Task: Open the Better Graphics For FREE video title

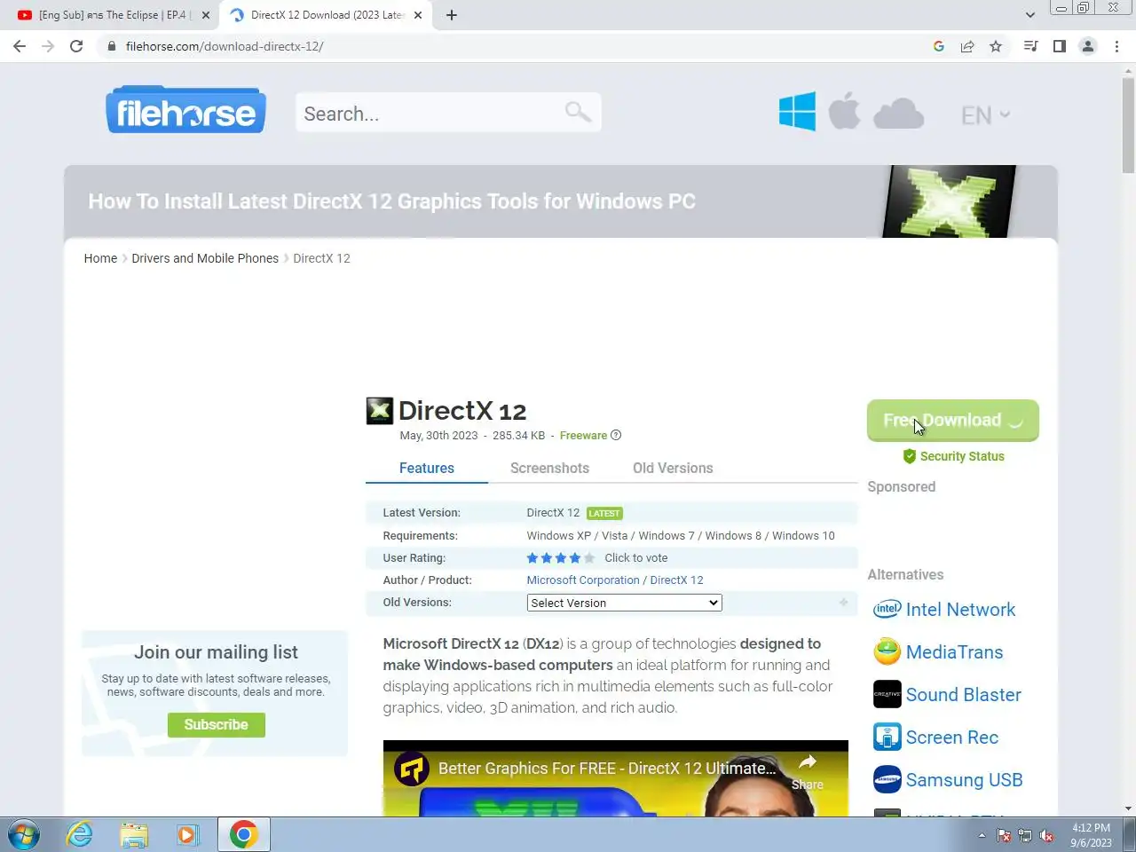Action: [x=607, y=769]
